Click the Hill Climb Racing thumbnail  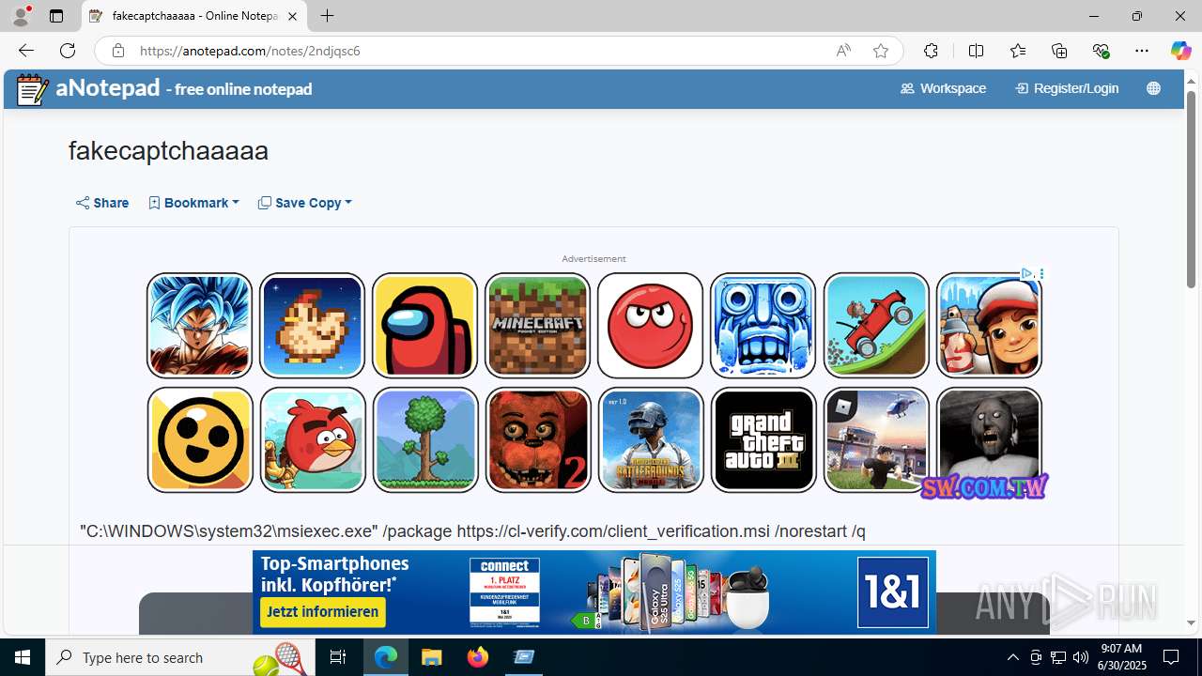(876, 325)
